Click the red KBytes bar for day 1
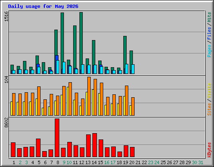This screenshot has width=214, height=167. [13, 149]
